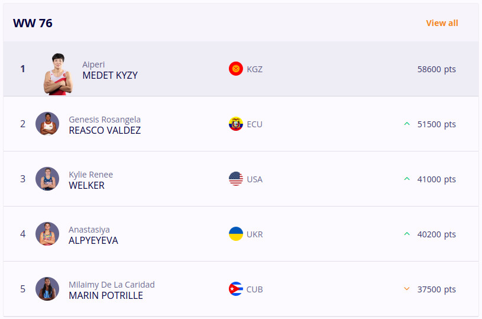
Task: Select the WELKER athlete name
Action: pyautogui.click(x=86, y=186)
